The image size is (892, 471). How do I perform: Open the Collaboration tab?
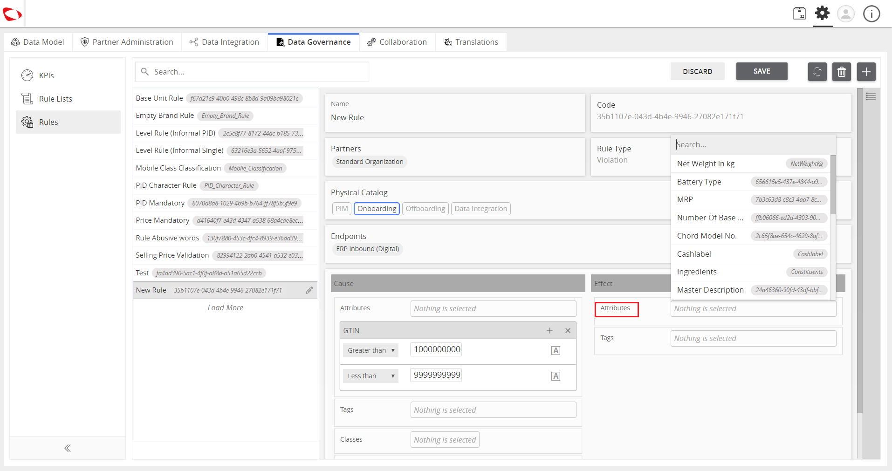[x=397, y=42]
